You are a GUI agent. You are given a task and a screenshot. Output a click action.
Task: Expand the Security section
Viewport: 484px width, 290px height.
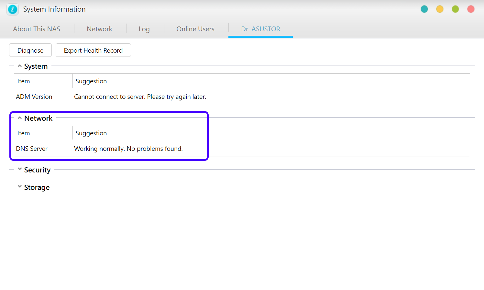coord(20,169)
